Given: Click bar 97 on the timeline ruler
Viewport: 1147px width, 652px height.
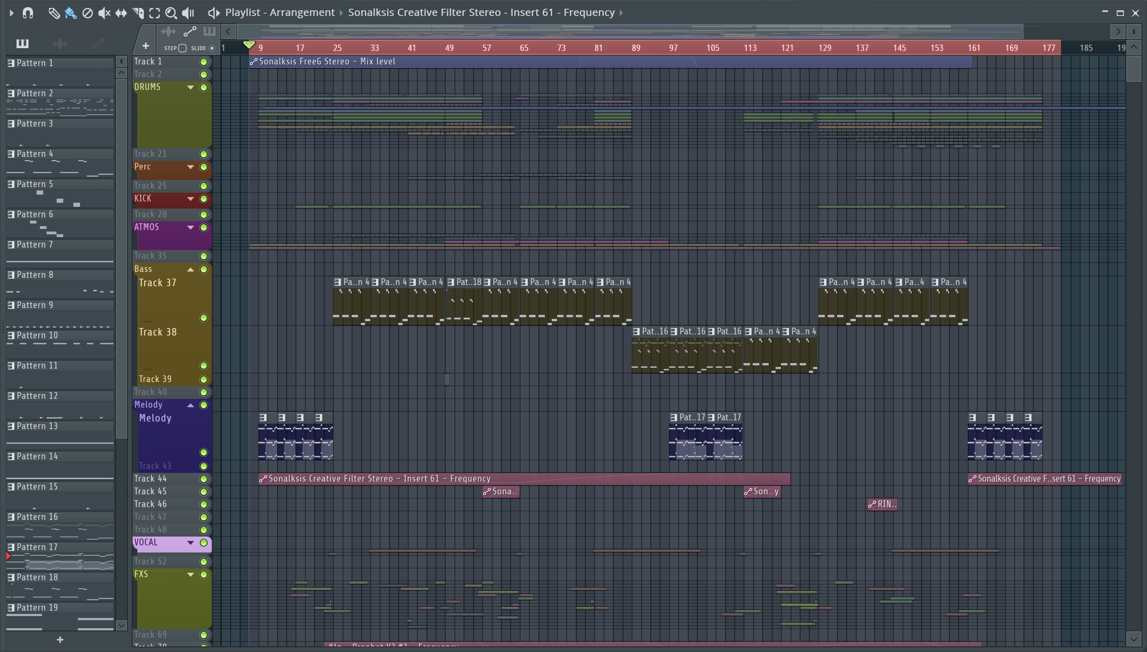Looking at the screenshot, I should click(x=673, y=48).
